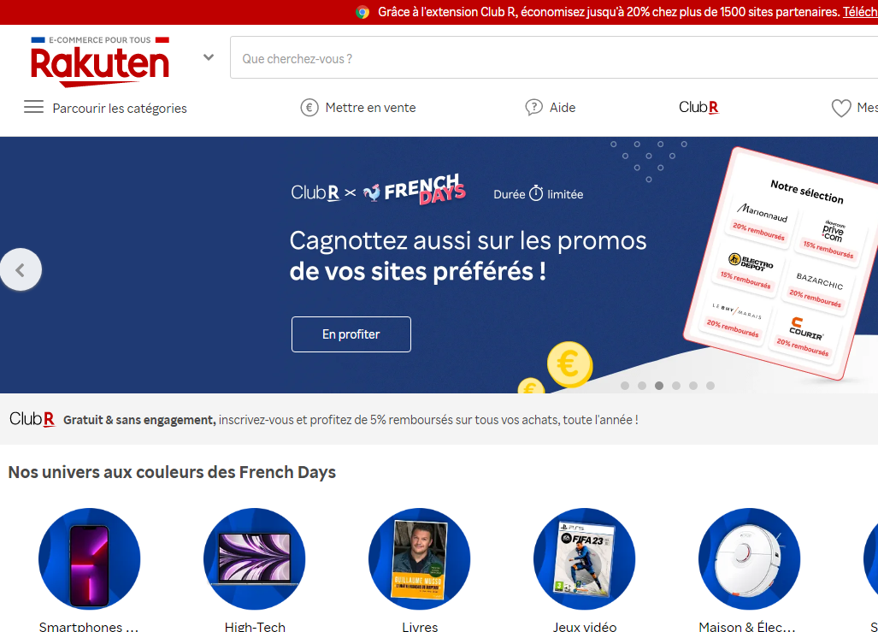Click the euro sell icon

point(309,108)
